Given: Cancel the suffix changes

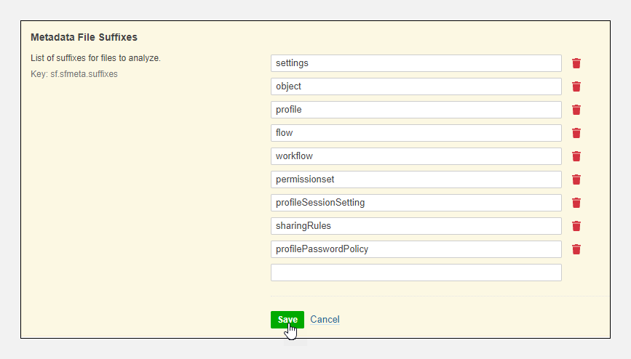Looking at the screenshot, I should coord(325,320).
